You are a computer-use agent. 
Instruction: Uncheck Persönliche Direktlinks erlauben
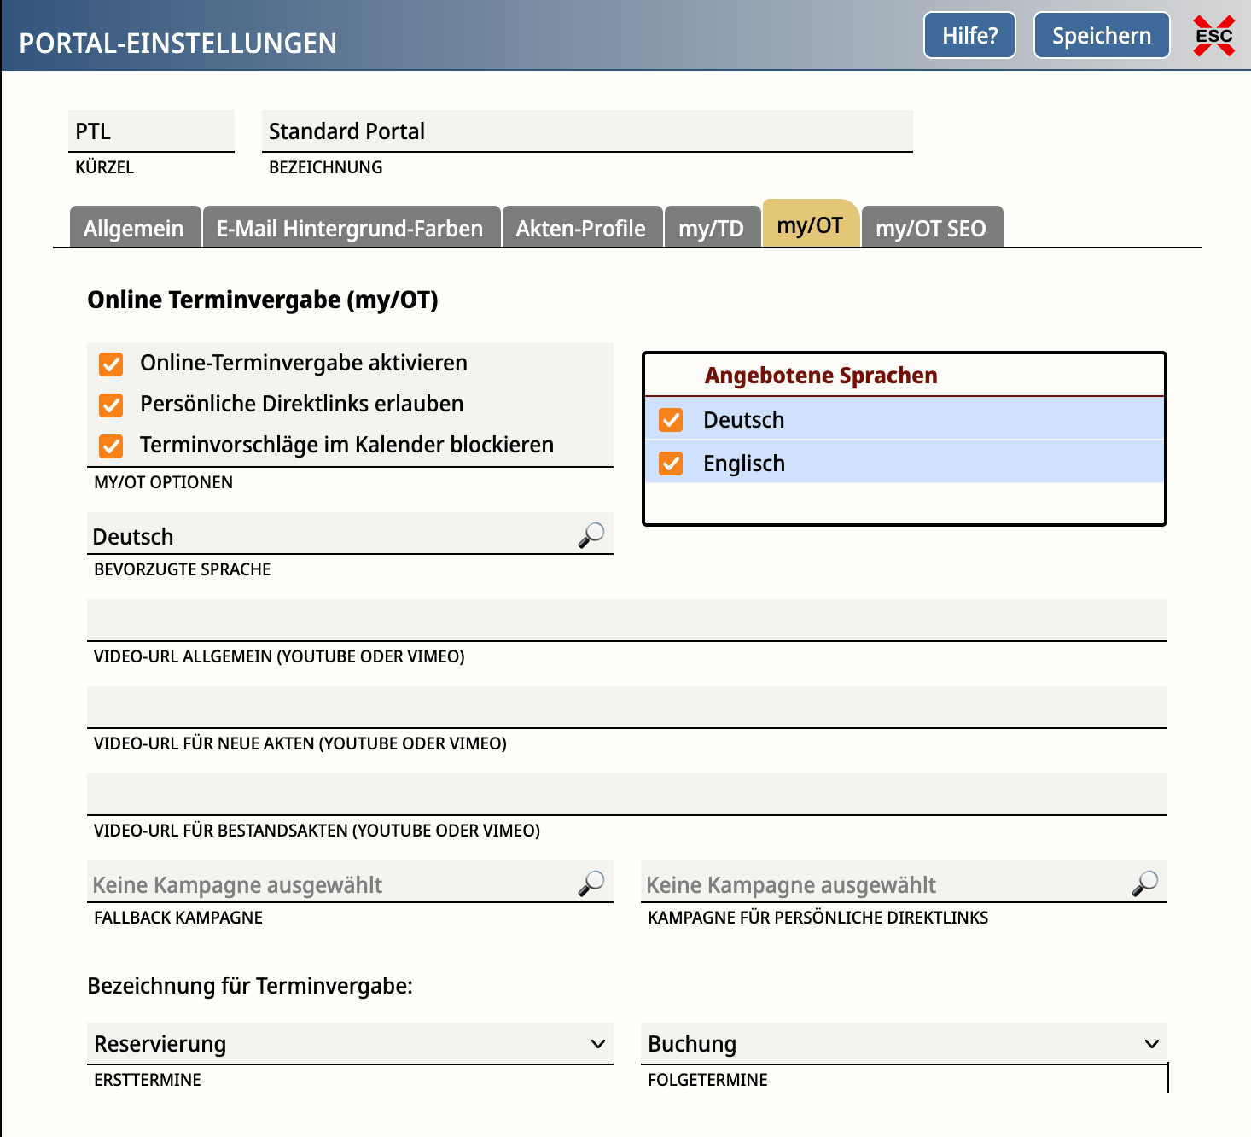pos(111,405)
